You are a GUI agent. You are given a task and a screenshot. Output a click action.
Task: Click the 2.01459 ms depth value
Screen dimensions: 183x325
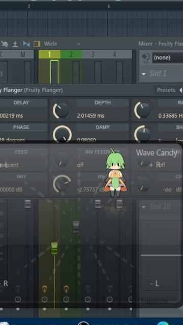pyautogui.click(x=90, y=116)
